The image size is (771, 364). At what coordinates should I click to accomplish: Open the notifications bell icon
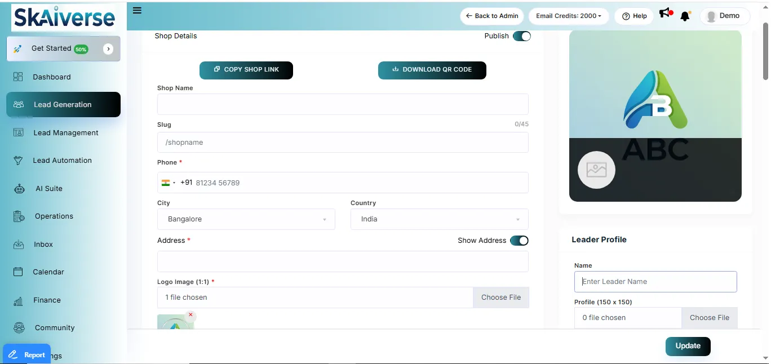[x=685, y=16]
